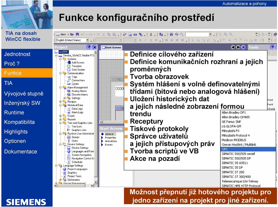Open the Runtime link in left navigation

pos(14,112)
